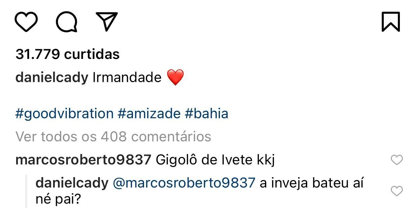Viewport: 417px width, 216px height.
Task: Open the marcosroberto9837 commenter profile
Action: tap(84, 160)
